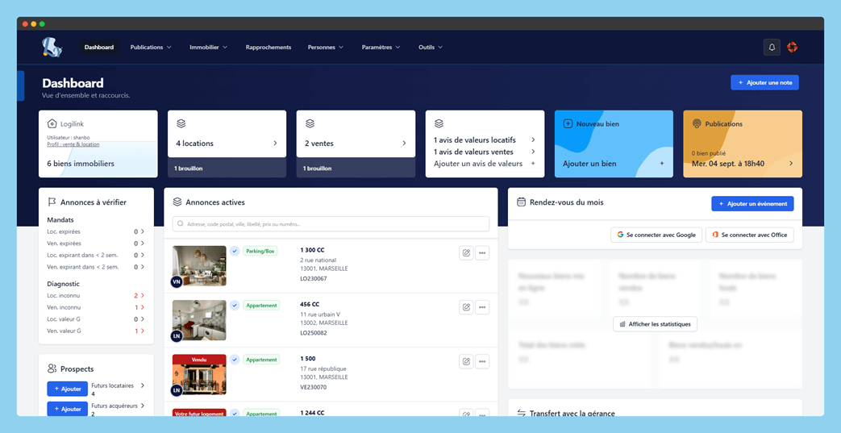The width and height of the screenshot is (841, 433).
Task: Click the plus icon on Ajouter un bien
Action: point(662,163)
